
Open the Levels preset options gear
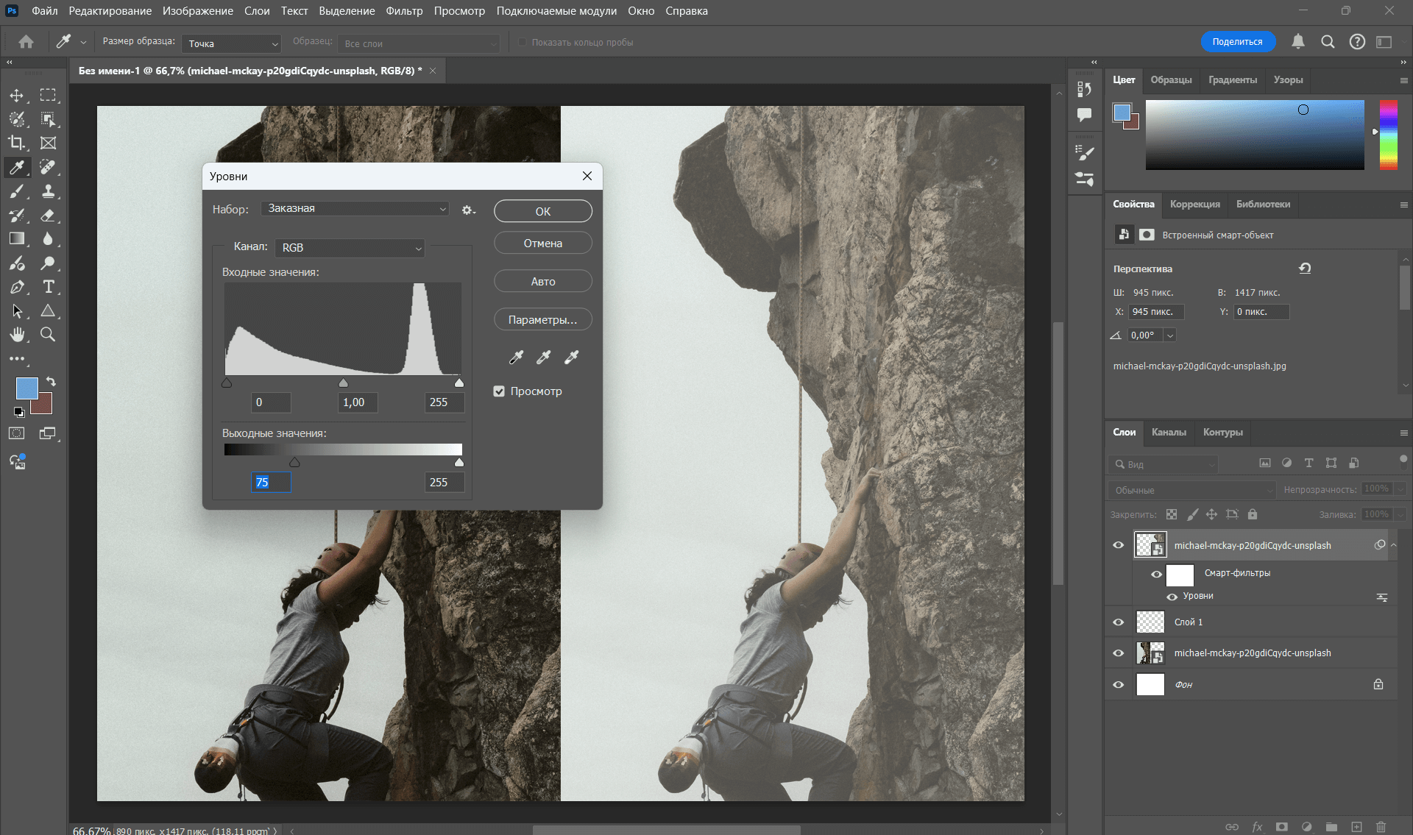point(466,210)
